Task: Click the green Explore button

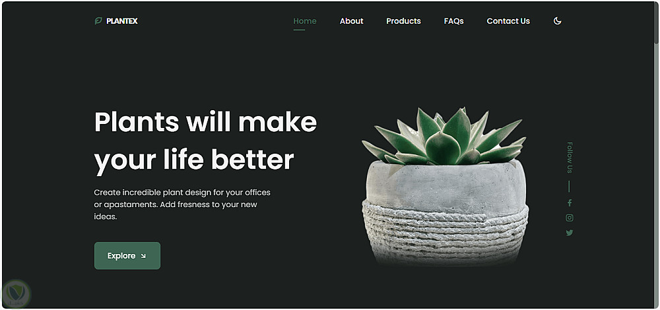Action: [127, 256]
